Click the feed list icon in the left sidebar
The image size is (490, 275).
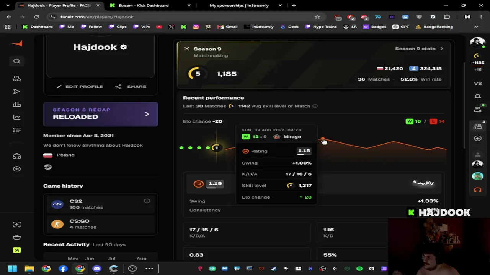[16, 130]
